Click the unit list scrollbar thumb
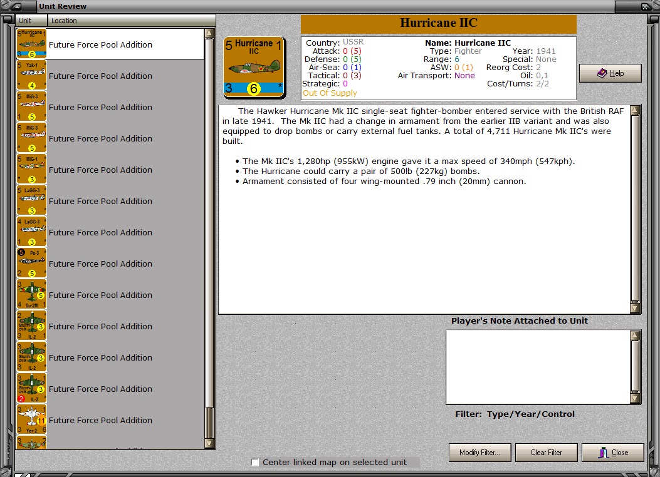The width and height of the screenshot is (660, 477). (x=209, y=223)
